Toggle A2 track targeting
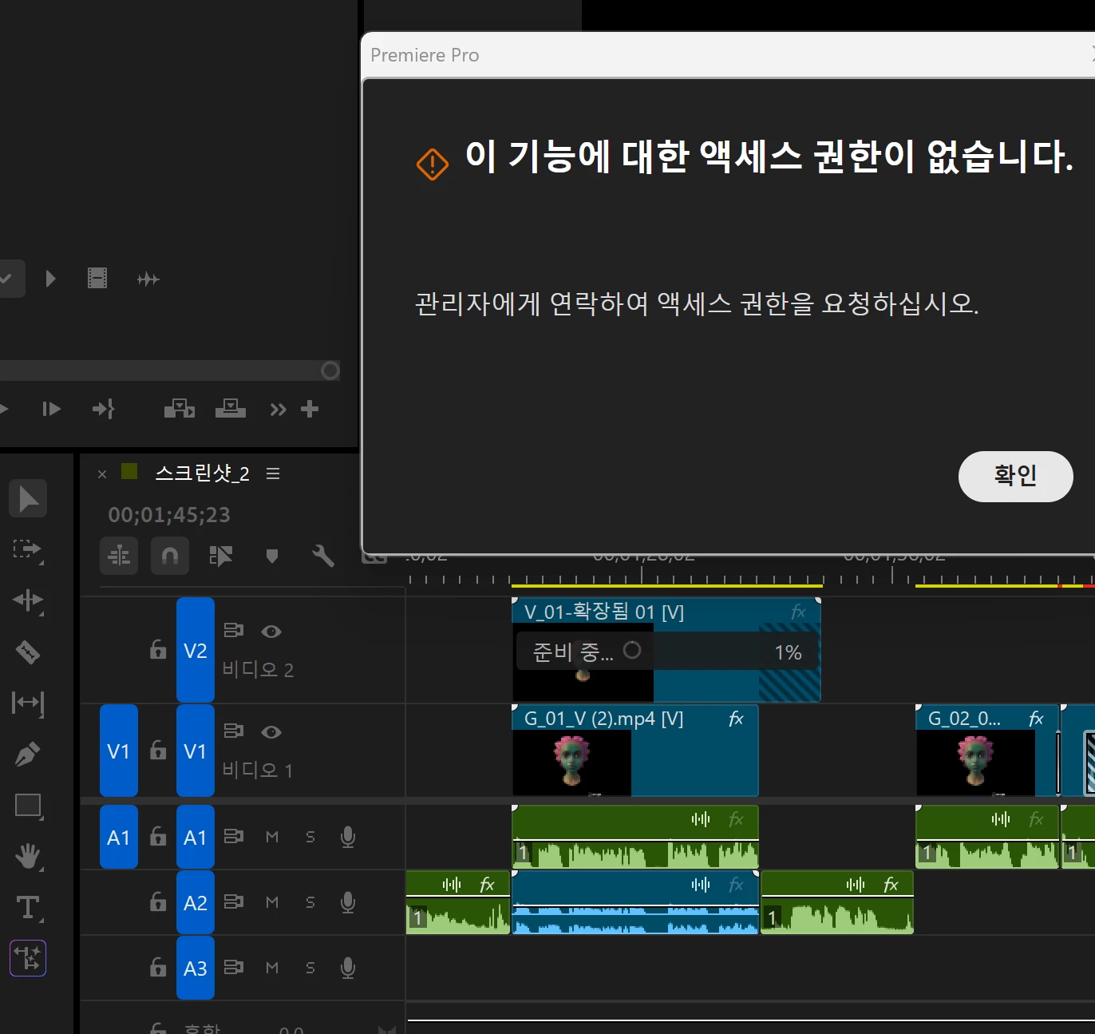 tap(196, 902)
